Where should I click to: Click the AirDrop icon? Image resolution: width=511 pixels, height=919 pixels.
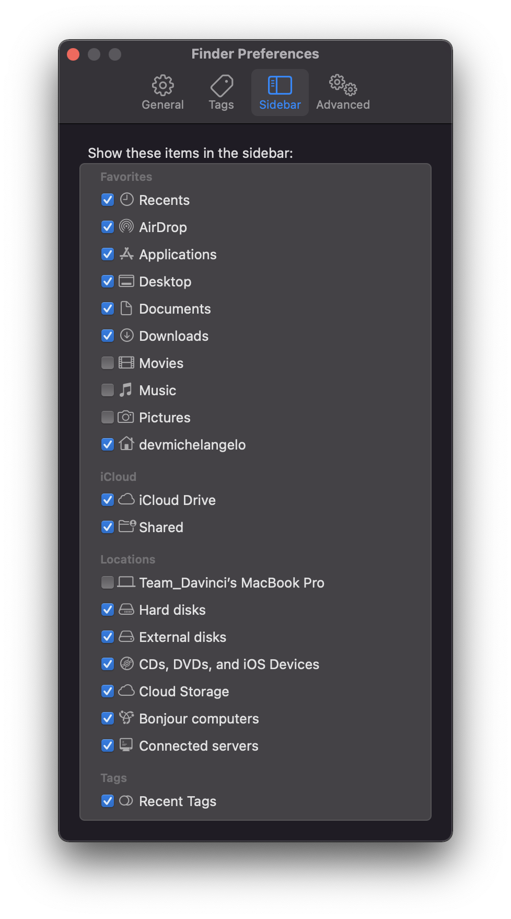pos(126,227)
